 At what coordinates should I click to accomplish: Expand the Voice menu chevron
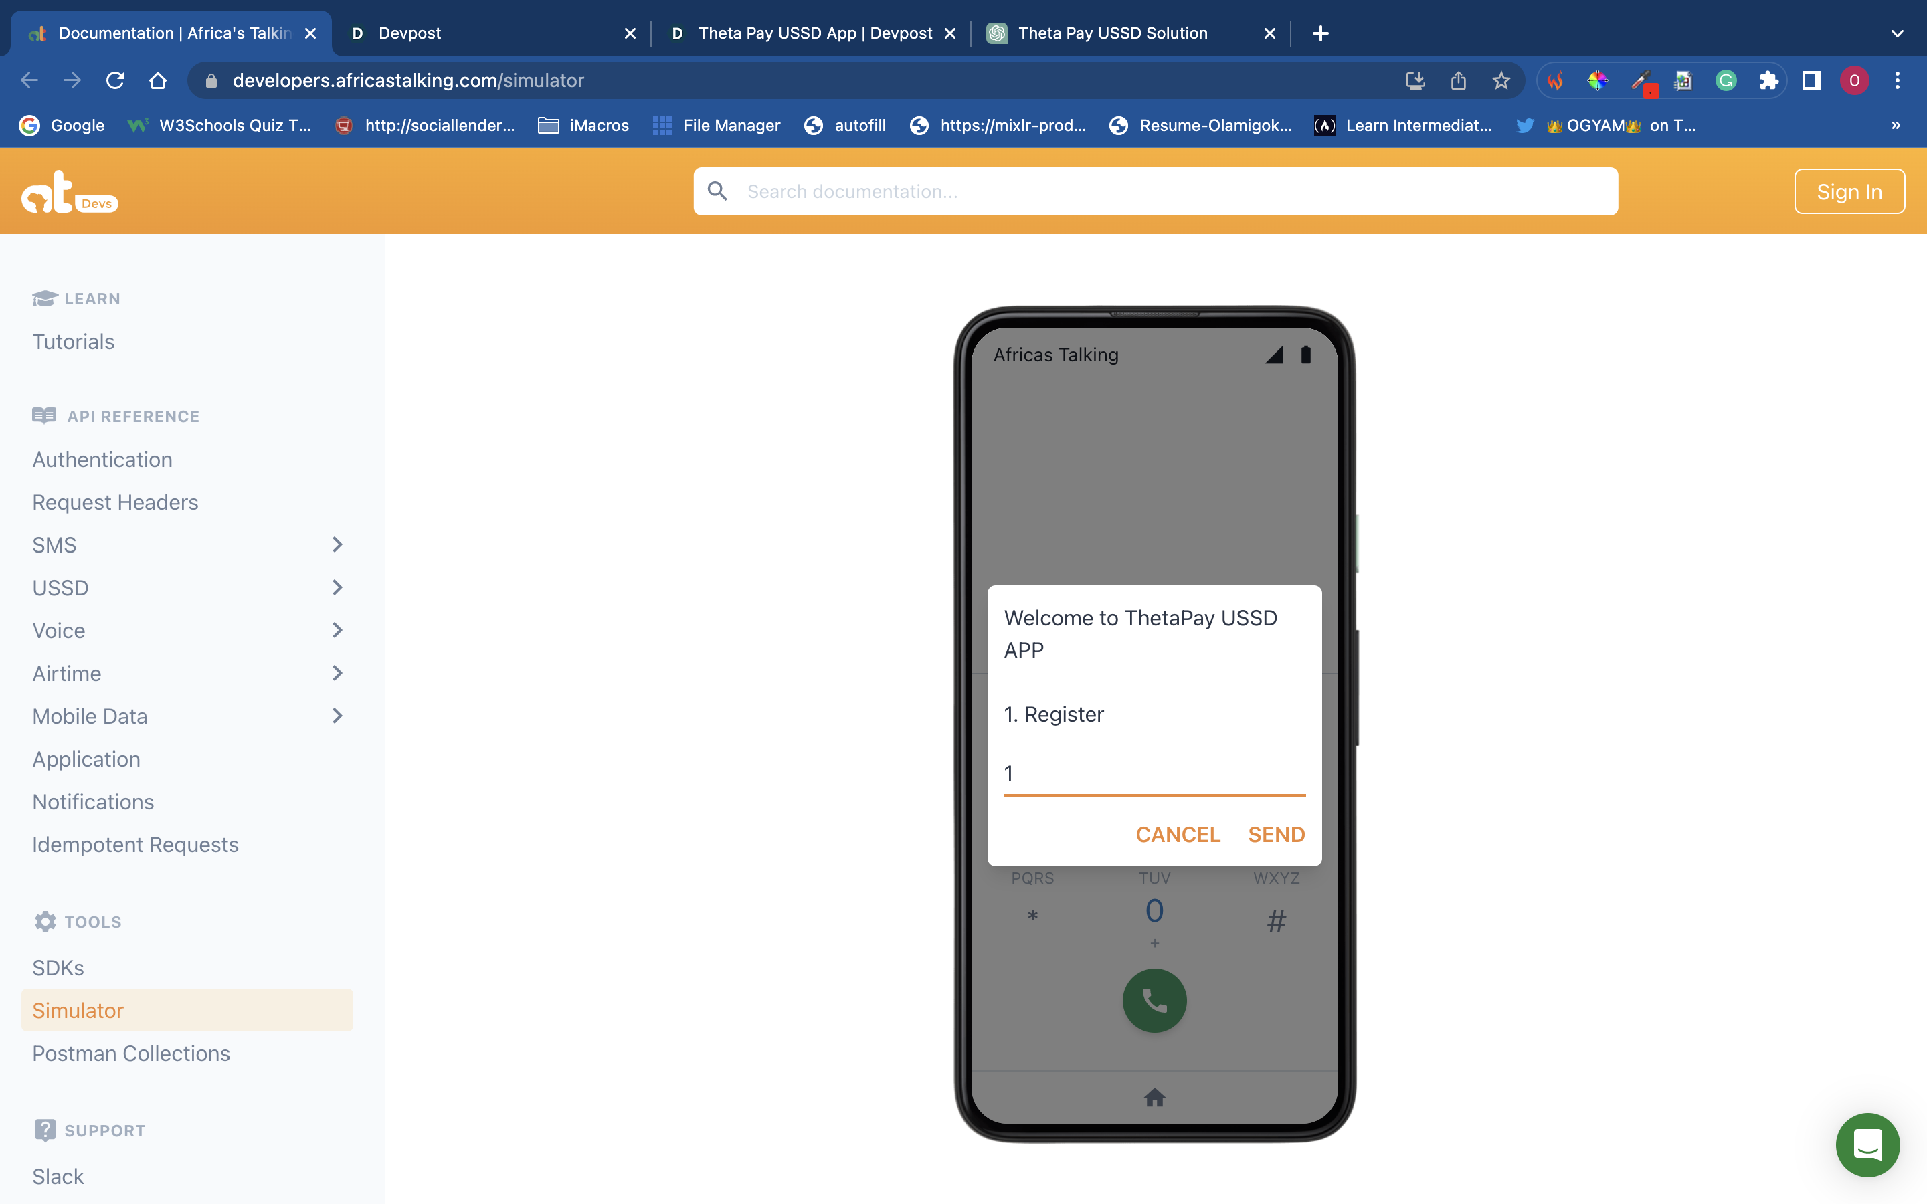(x=337, y=631)
